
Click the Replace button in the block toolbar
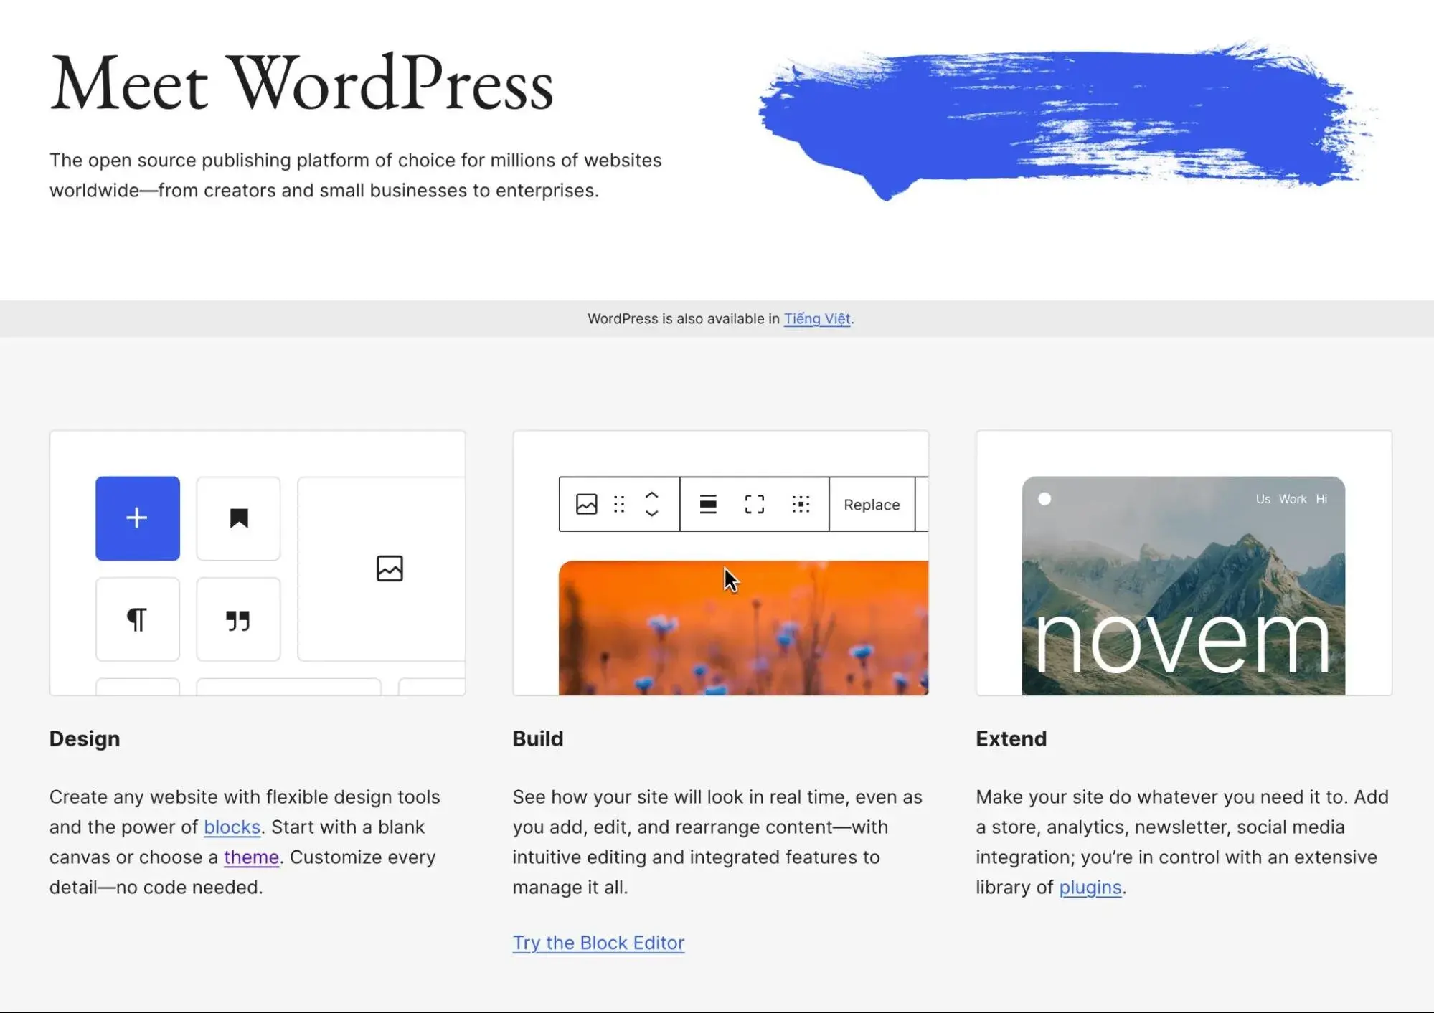point(872,504)
